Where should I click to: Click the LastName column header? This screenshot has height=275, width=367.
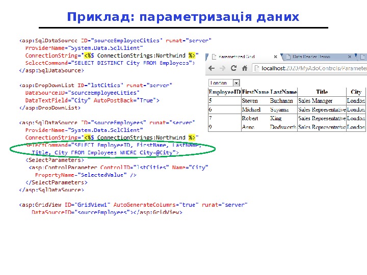coord(283,92)
